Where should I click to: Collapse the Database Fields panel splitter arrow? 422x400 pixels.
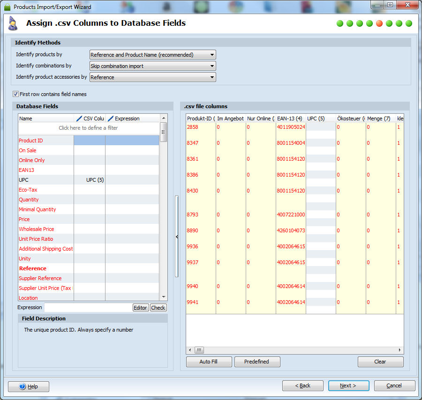point(177,237)
